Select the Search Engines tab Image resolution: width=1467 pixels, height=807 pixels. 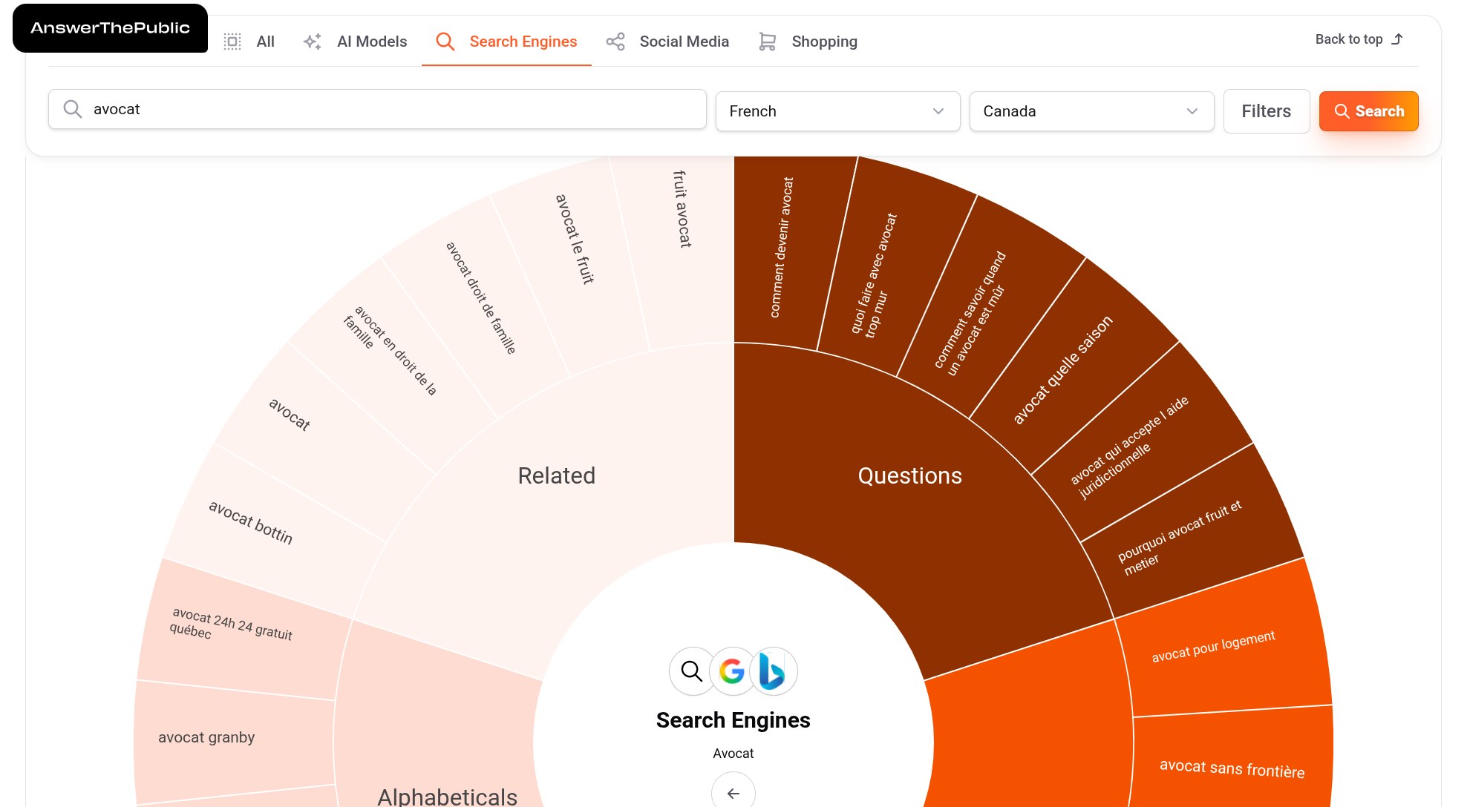pyautogui.click(x=506, y=42)
